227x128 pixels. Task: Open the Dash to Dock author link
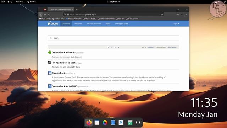coord(71,73)
